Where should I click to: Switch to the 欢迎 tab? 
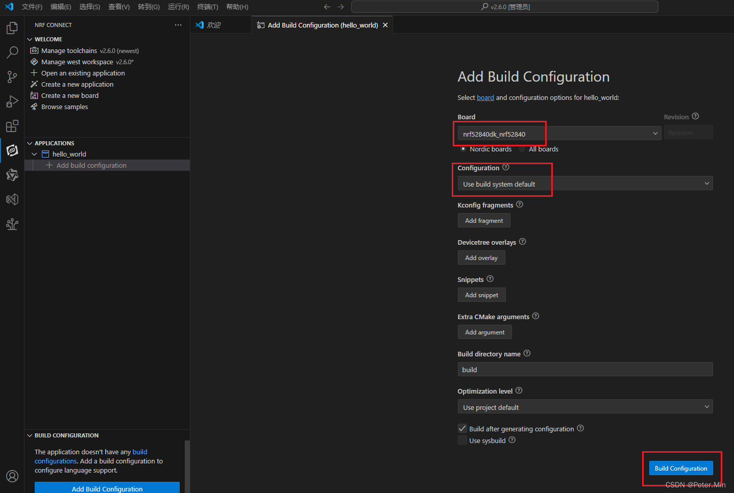[x=221, y=25]
